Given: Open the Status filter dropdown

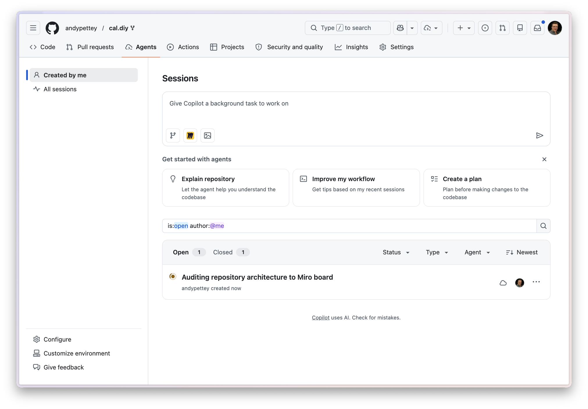Looking at the screenshot, I should pos(396,252).
